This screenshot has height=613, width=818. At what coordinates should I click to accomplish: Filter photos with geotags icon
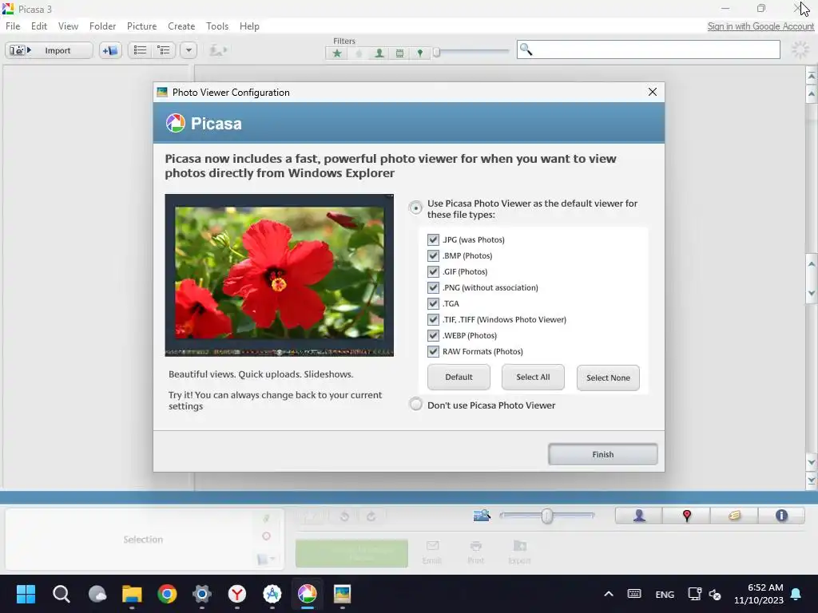[x=420, y=53]
